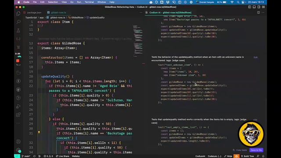Expand the app folder breadcrumb

[42, 18]
